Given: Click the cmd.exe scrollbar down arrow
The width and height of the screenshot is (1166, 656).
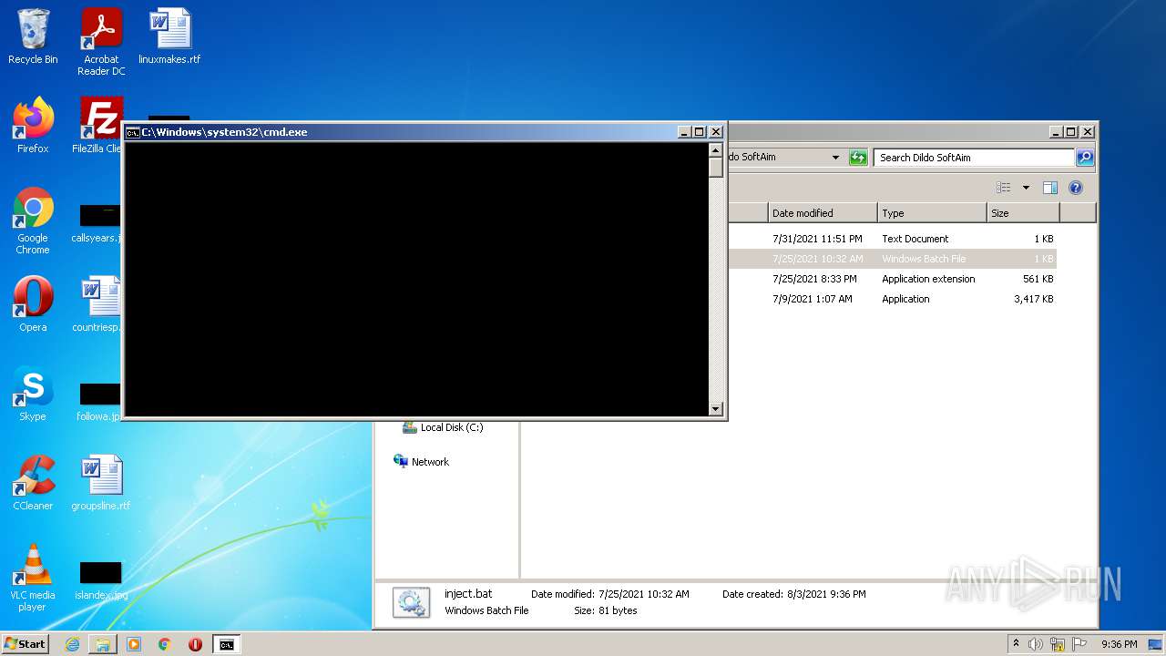Looking at the screenshot, I should point(715,409).
